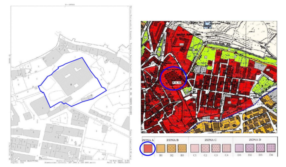
Task: Click the ZONA C legend heading
Action: [211, 139]
